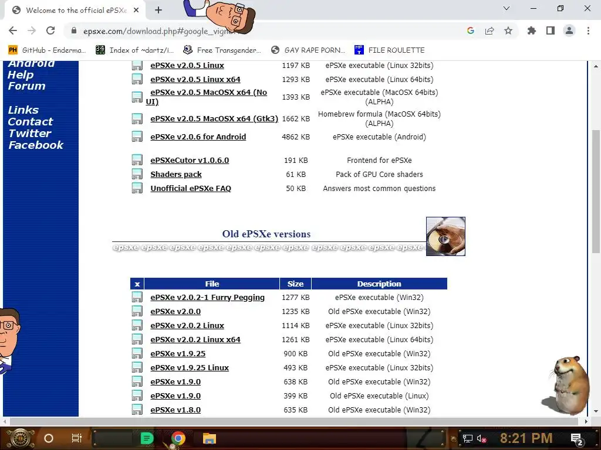Click the floppy icon beside ePSXe v2.0.2 Linux

[x=137, y=325]
